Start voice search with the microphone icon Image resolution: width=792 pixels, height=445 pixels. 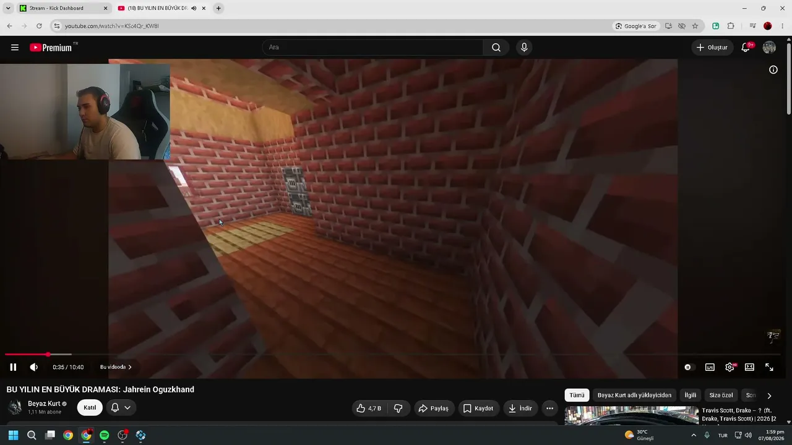point(524,48)
